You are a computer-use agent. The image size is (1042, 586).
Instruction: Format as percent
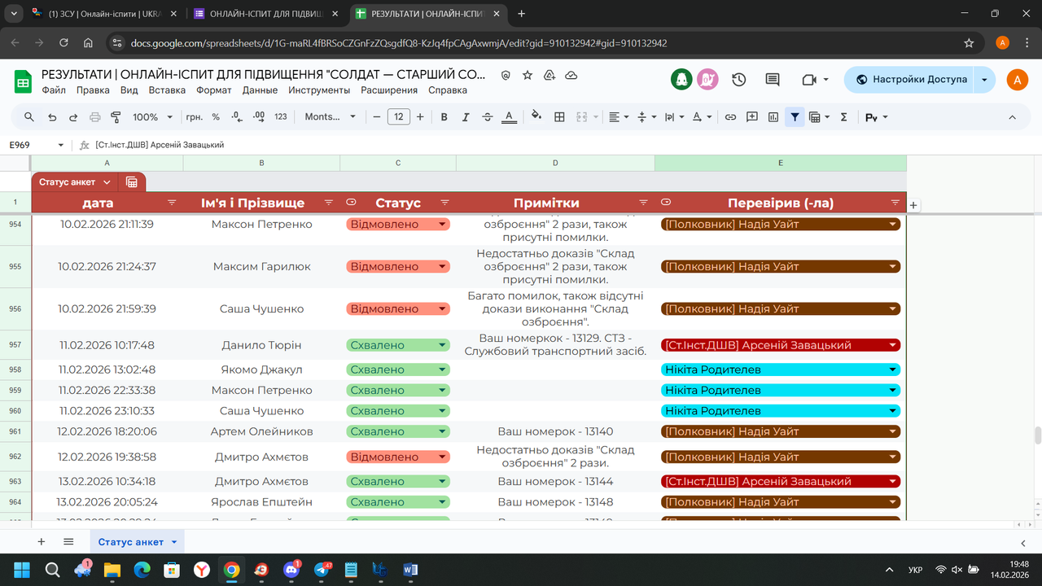point(216,117)
